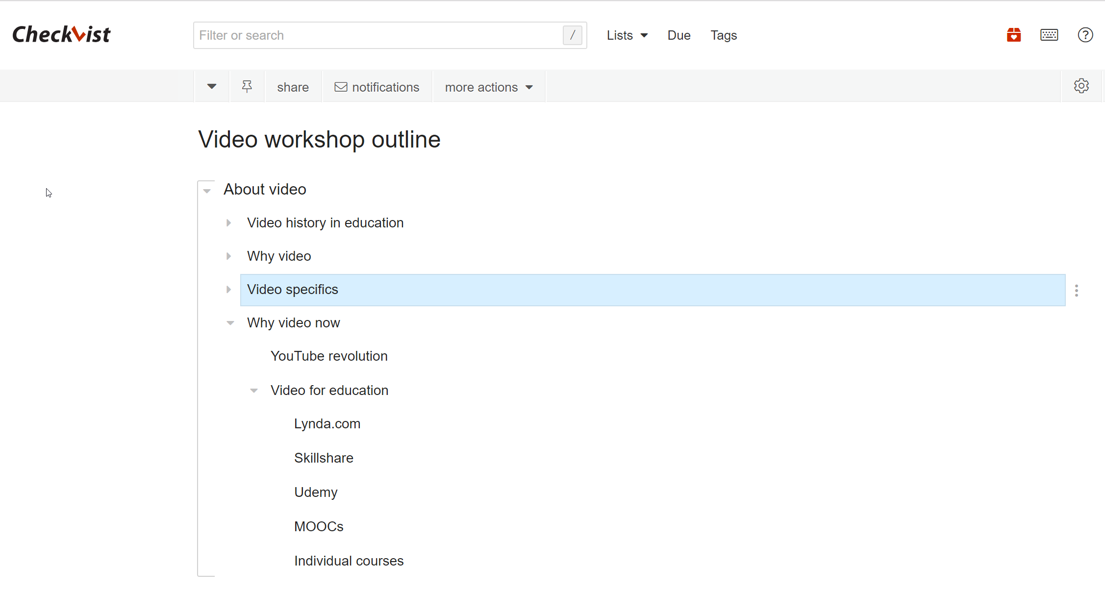
Task: Open help via question mark icon
Action: [1085, 35]
